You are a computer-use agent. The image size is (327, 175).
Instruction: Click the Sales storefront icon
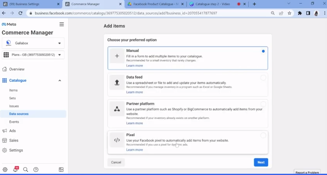(4, 140)
